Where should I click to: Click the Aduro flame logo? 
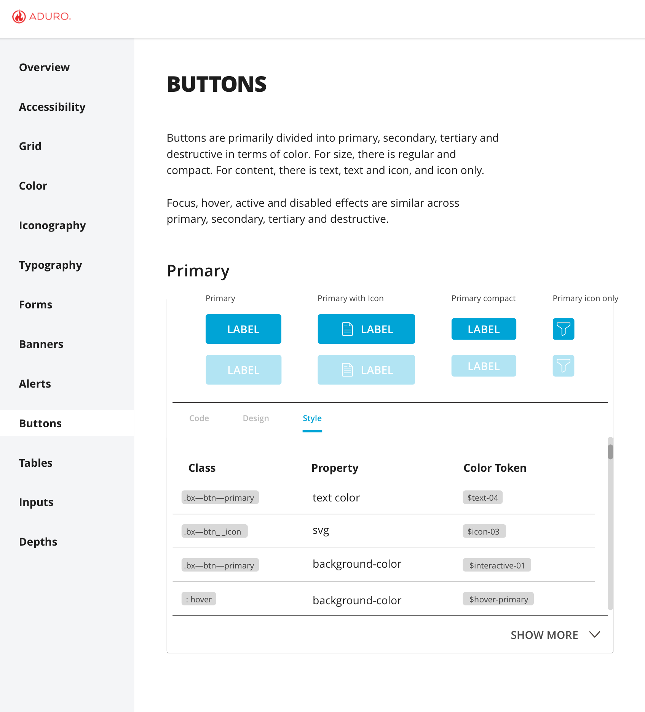pyautogui.click(x=19, y=16)
